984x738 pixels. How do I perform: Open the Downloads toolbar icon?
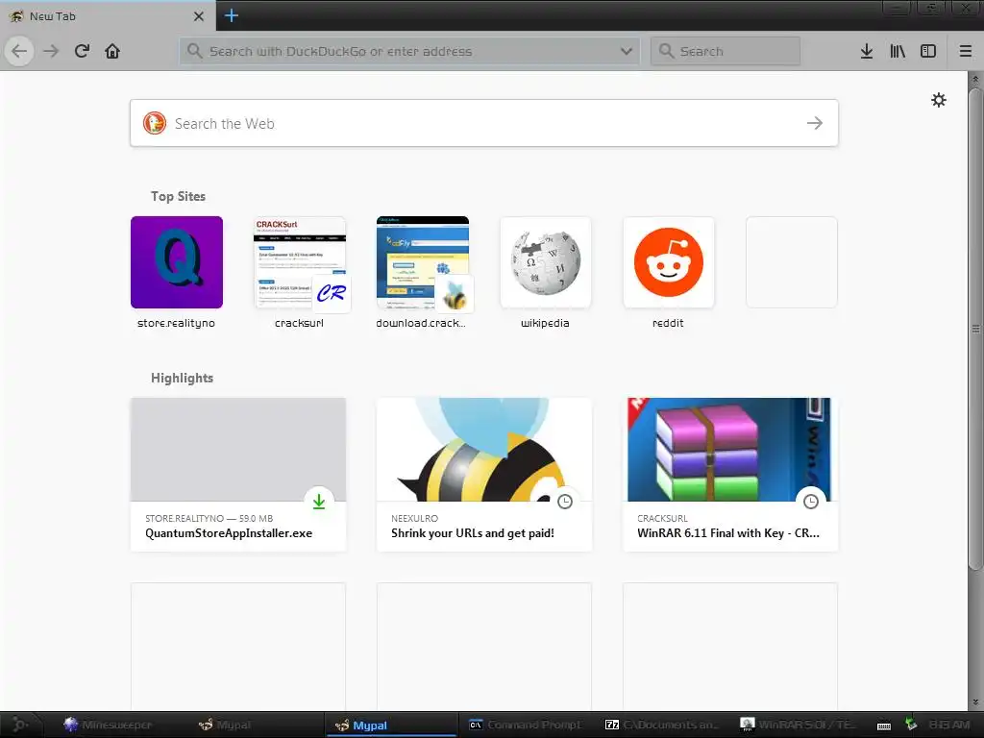coord(867,52)
